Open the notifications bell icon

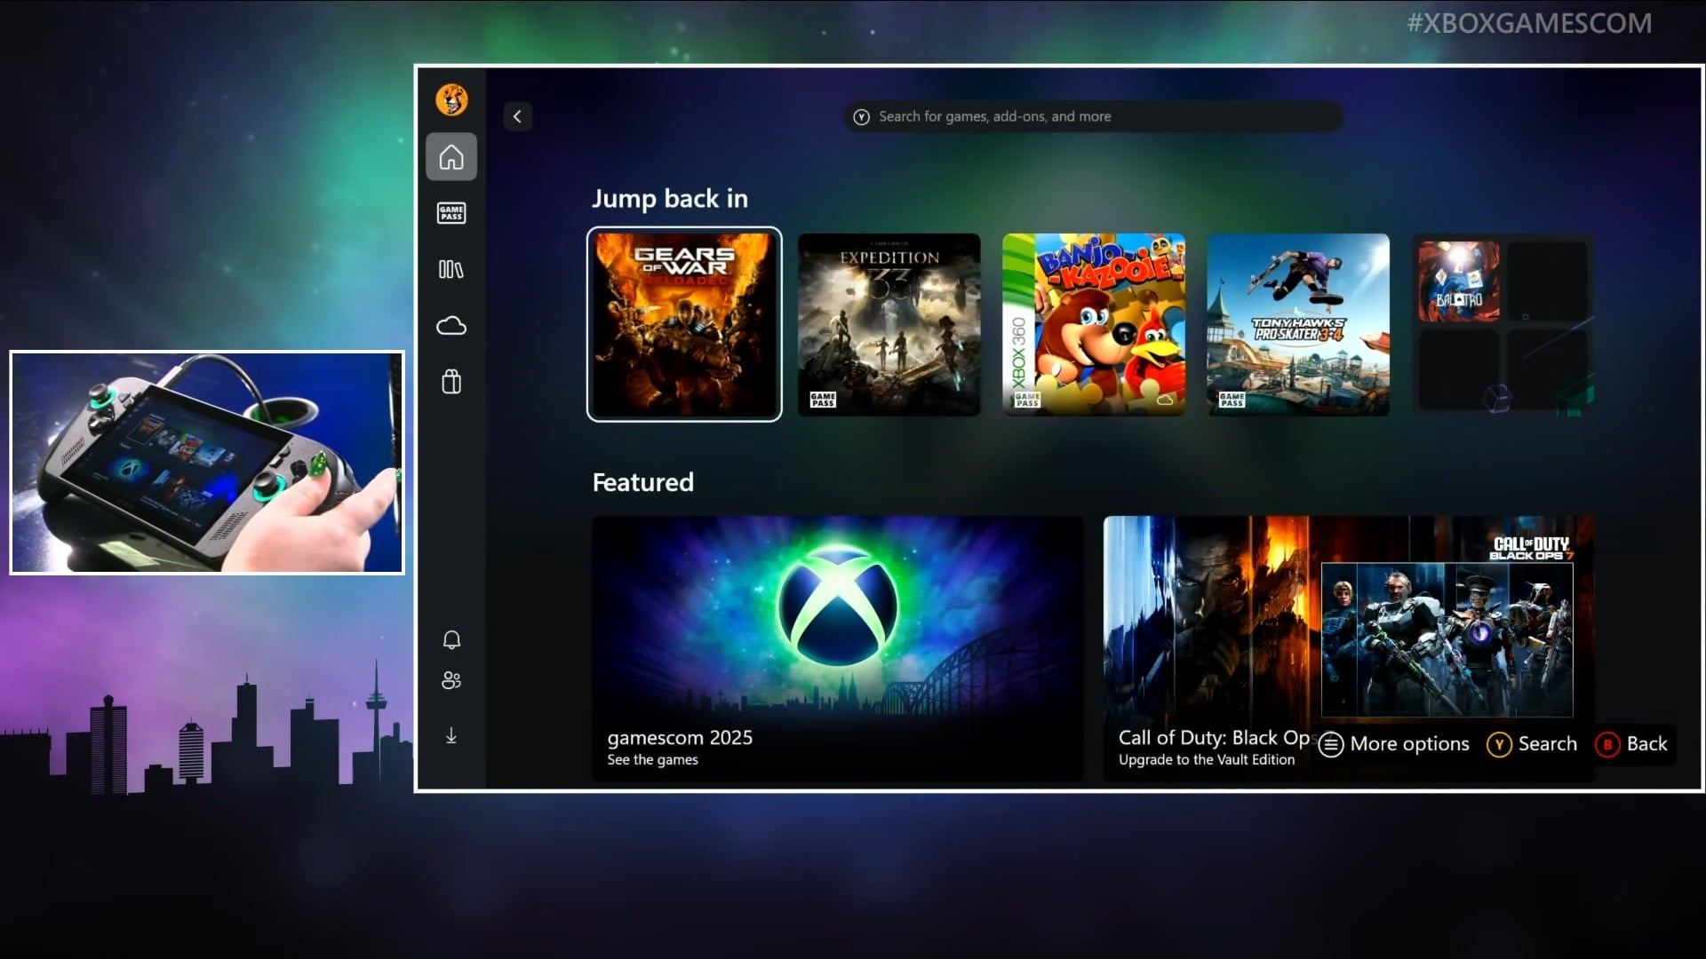(x=451, y=639)
